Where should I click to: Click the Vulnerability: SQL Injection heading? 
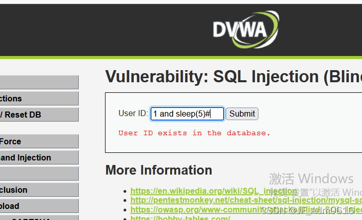233,77
